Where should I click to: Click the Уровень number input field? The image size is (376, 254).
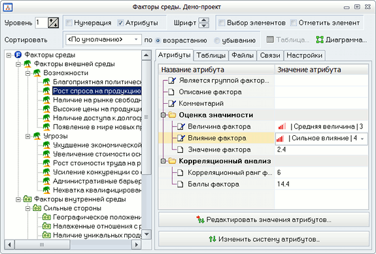(x=41, y=23)
